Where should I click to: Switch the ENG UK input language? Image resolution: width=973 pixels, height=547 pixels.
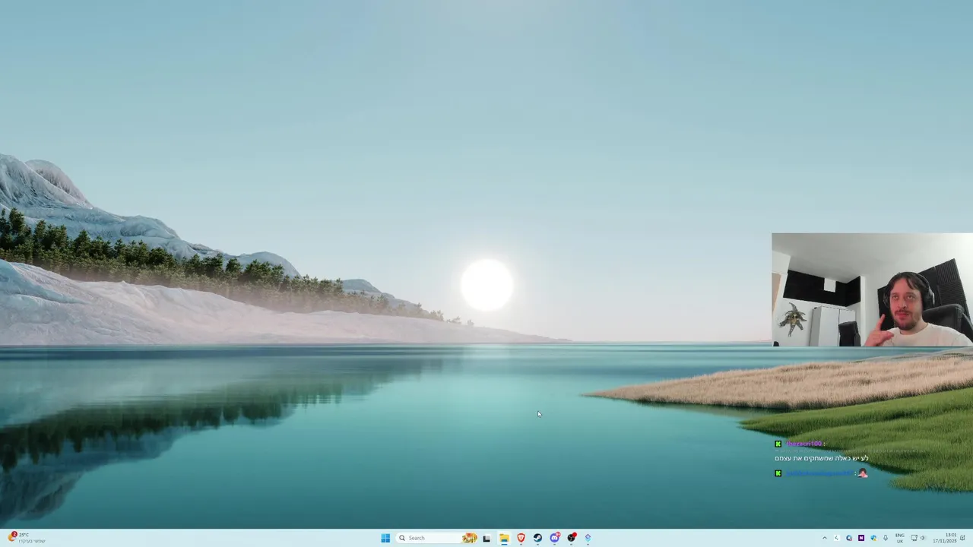point(900,538)
